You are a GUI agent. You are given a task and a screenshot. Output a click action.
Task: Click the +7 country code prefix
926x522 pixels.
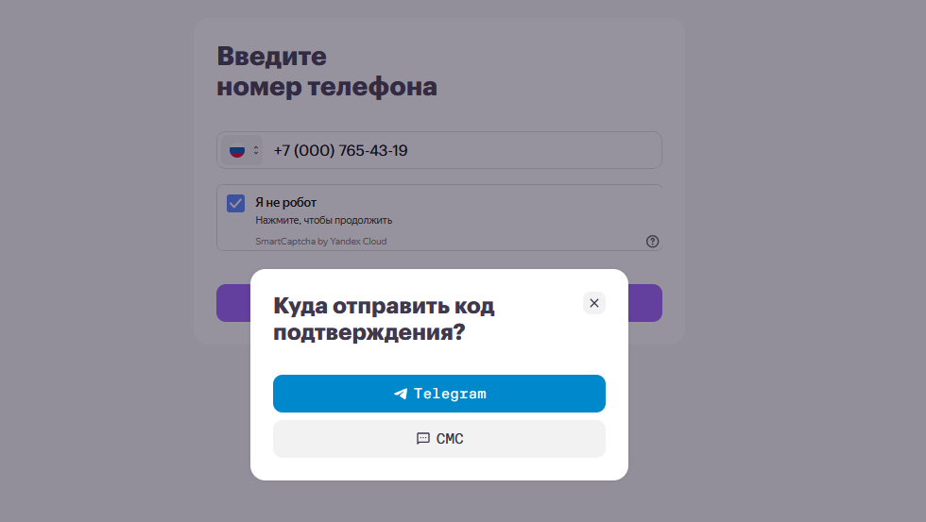[x=283, y=151]
